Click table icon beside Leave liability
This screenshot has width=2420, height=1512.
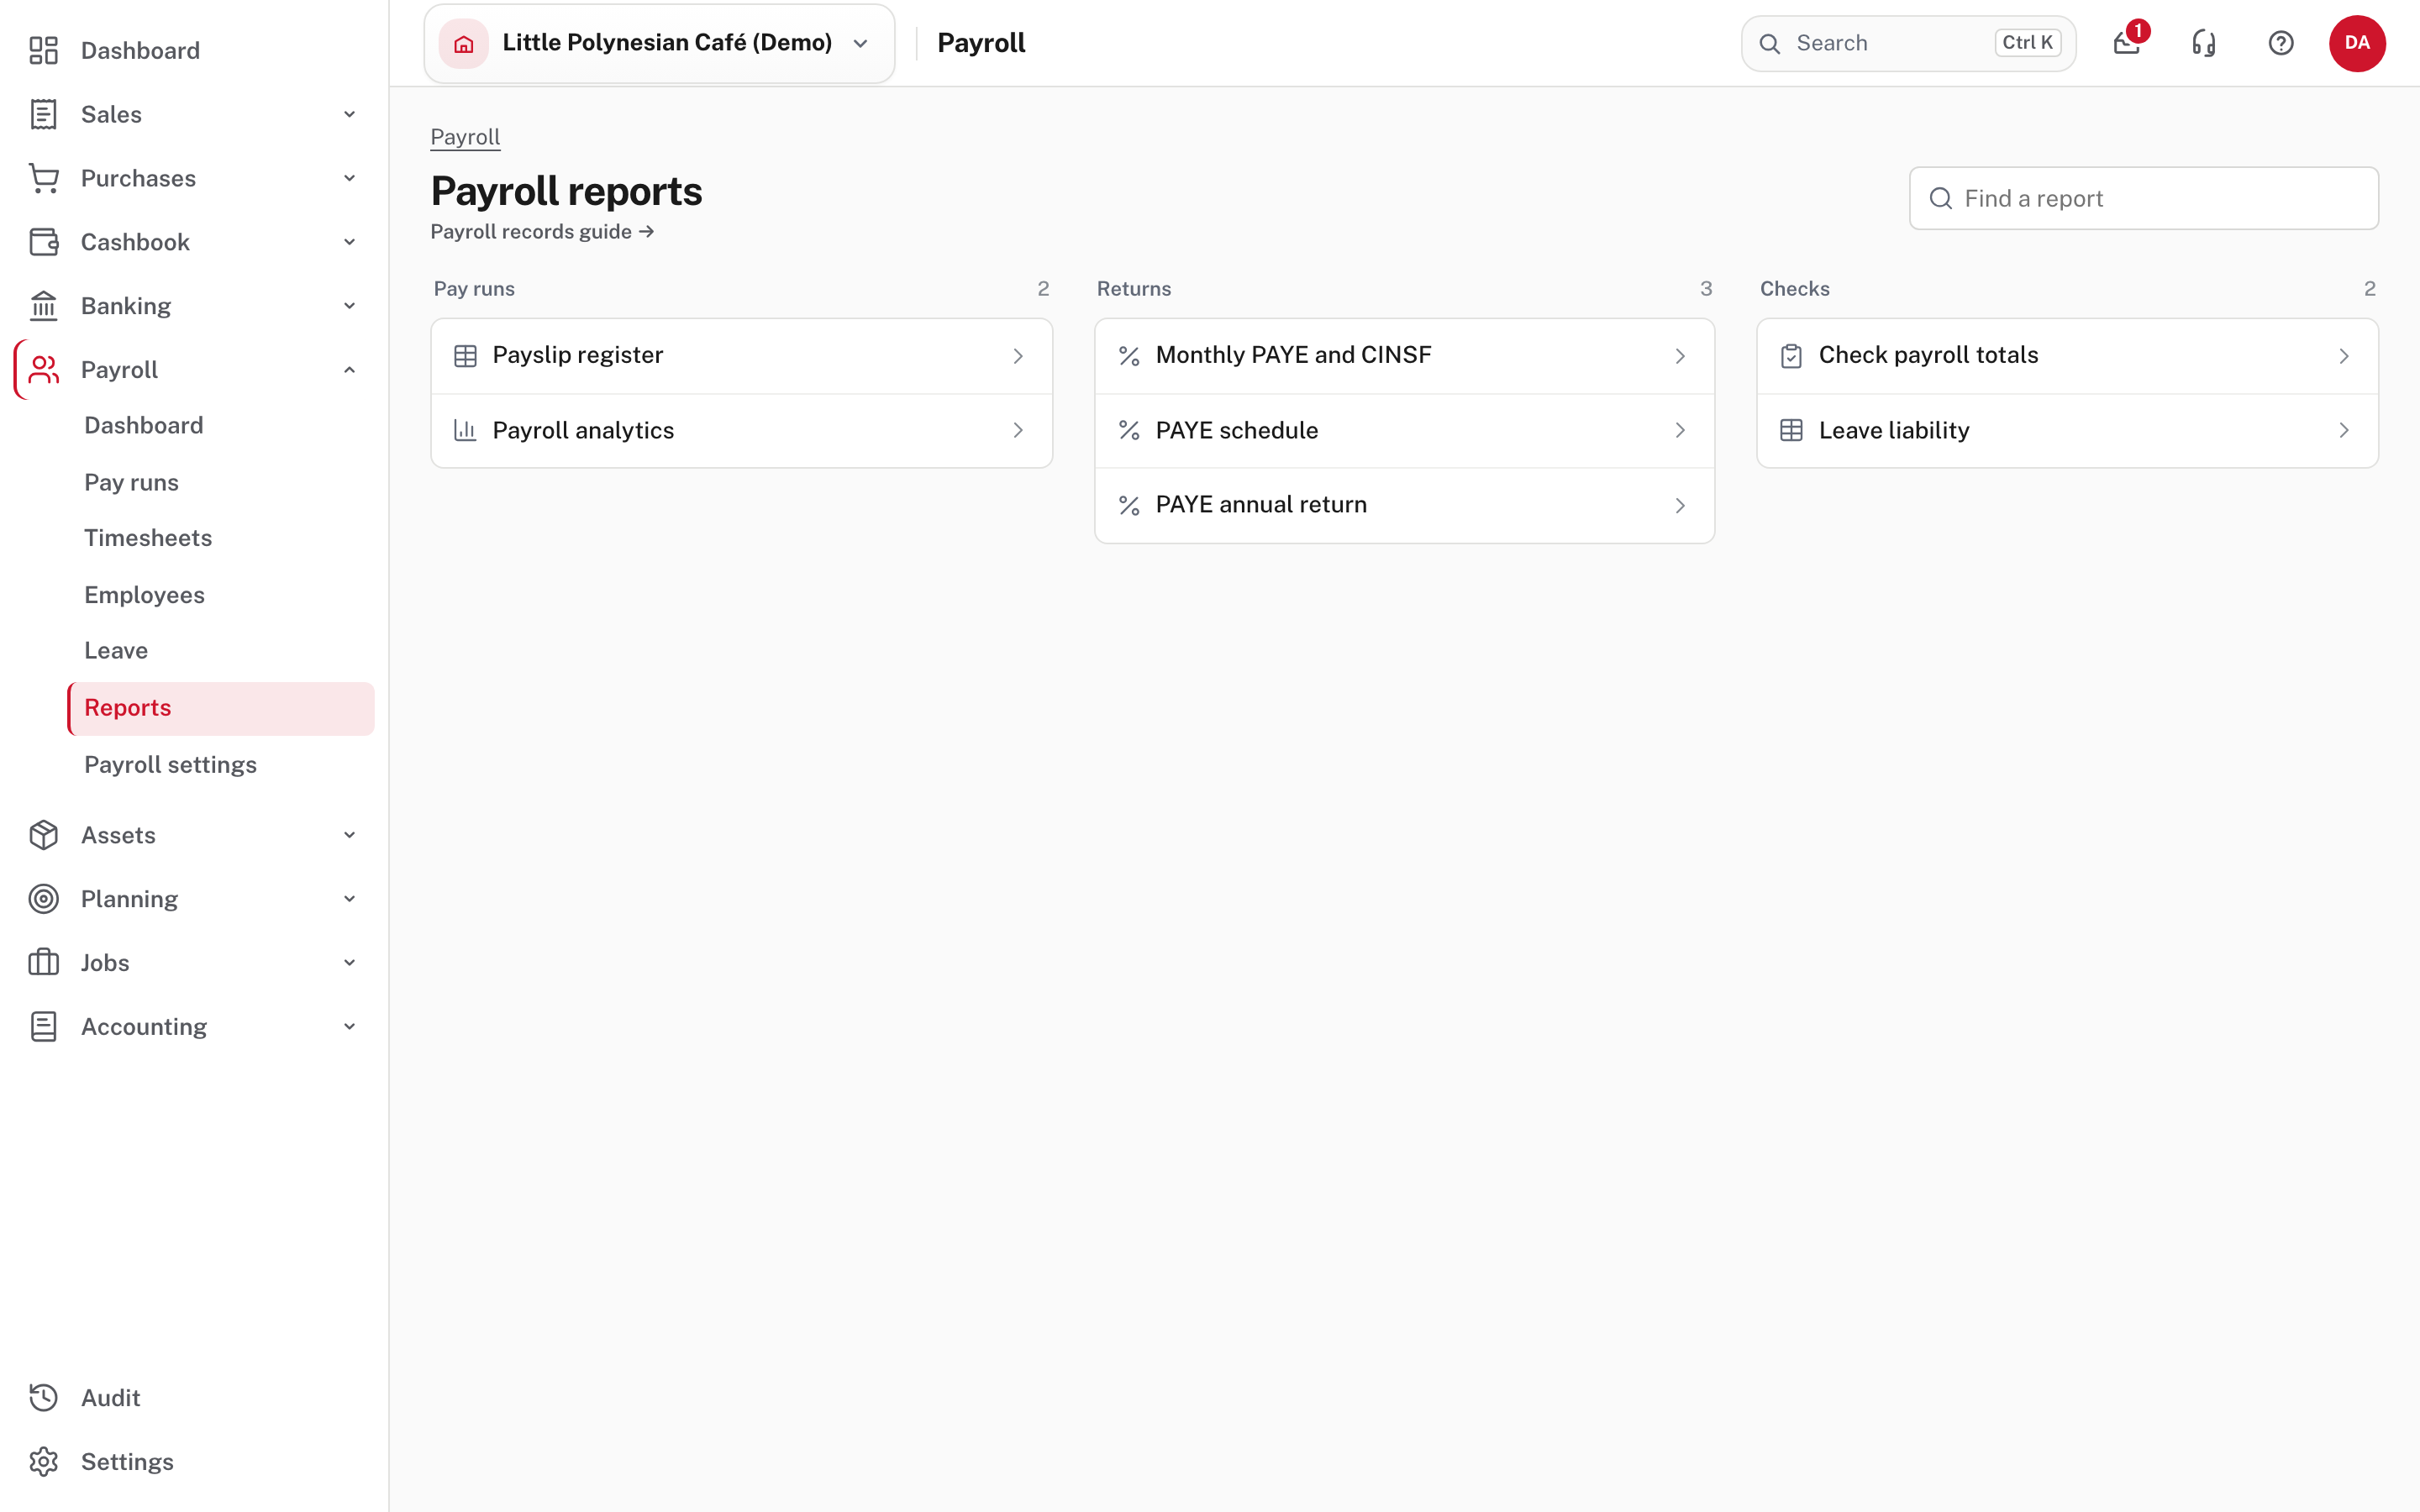click(1791, 430)
